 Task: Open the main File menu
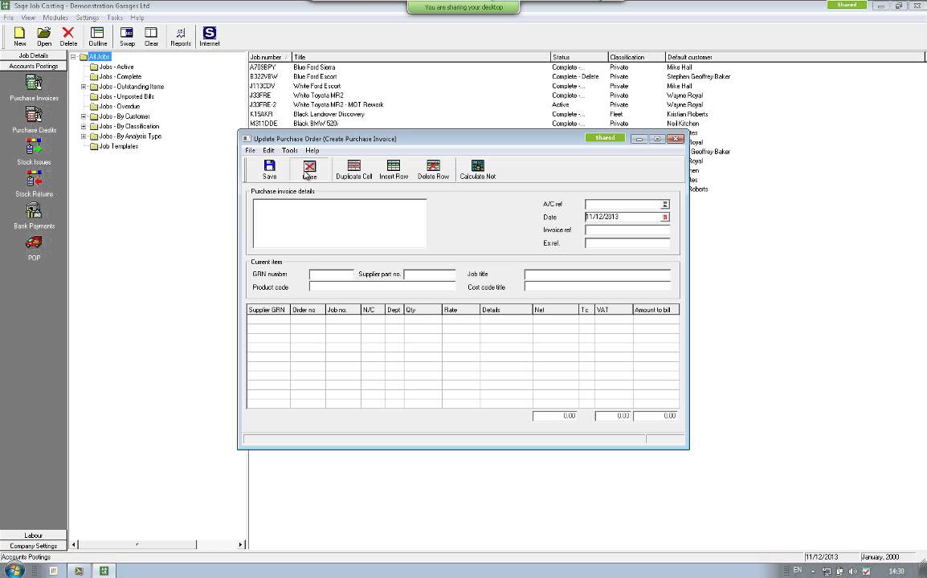pyautogui.click(x=9, y=18)
